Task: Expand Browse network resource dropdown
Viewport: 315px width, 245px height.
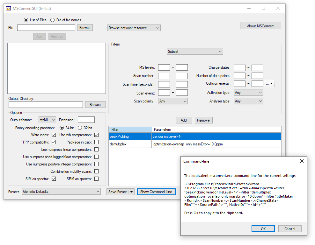Action: 134,28
